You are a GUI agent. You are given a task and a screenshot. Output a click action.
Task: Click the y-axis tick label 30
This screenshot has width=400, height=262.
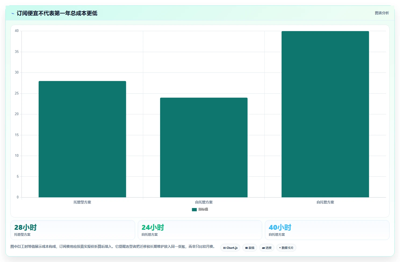tap(17, 72)
